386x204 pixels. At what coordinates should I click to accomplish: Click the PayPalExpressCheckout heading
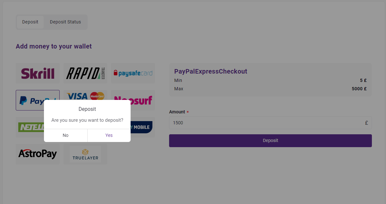click(x=211, y=71)
